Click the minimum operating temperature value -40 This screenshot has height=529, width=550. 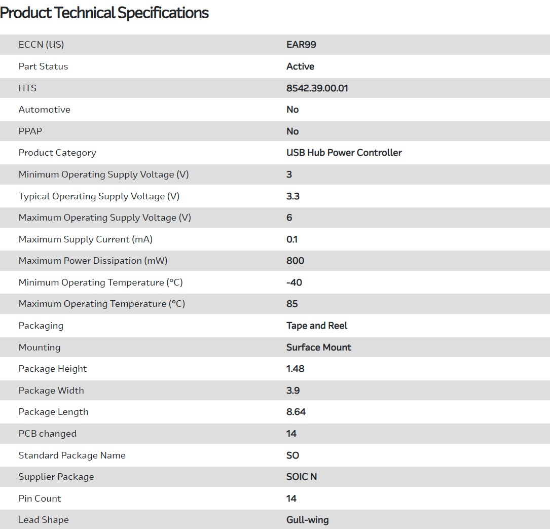click(294, 283)
